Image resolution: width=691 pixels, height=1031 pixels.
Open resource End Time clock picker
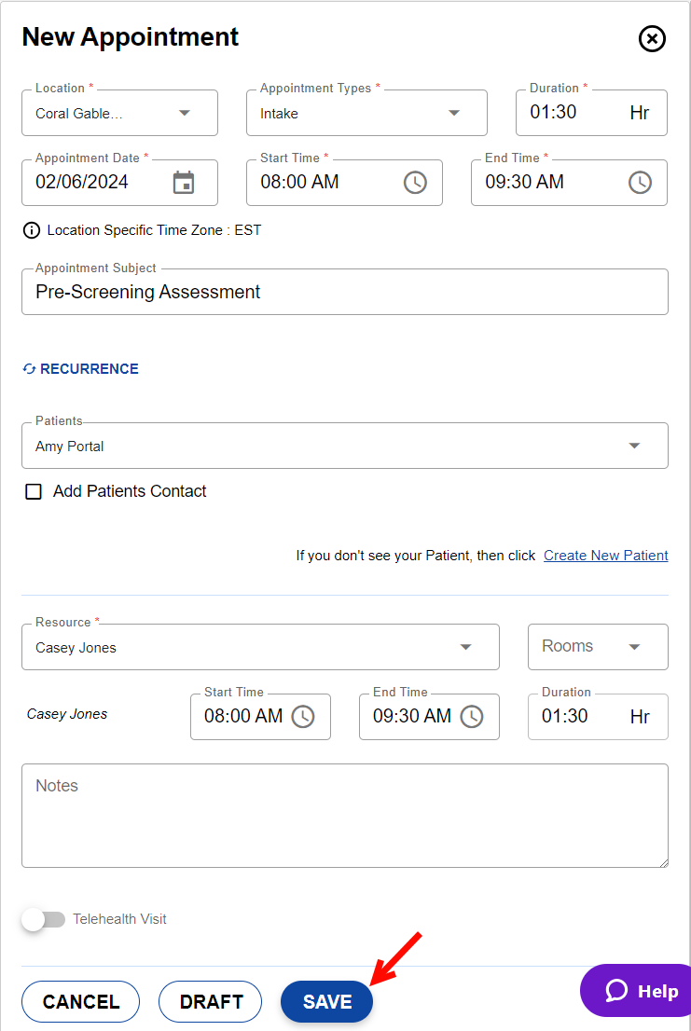pyautogui.click(x=472, y=717)
